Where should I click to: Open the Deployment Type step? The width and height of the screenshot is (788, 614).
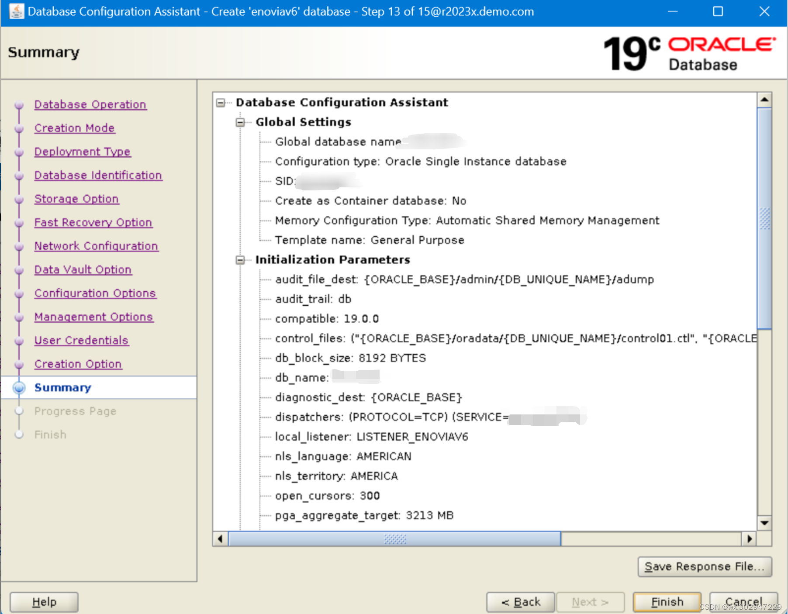click(83, 152)
